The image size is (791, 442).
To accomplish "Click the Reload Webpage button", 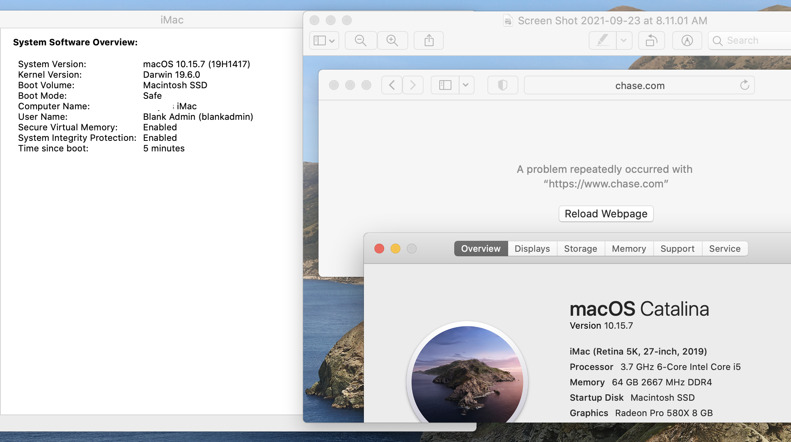I will coord(606,214).
